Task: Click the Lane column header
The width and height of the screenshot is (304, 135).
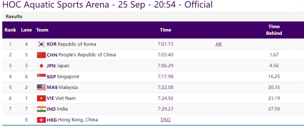Action: click(x=26, y=30)
